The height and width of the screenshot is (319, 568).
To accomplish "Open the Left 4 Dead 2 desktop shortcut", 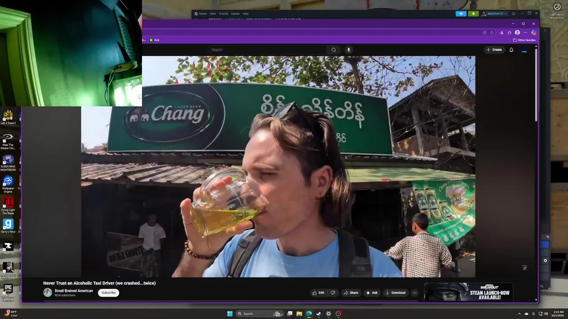I will pos(8,117).
